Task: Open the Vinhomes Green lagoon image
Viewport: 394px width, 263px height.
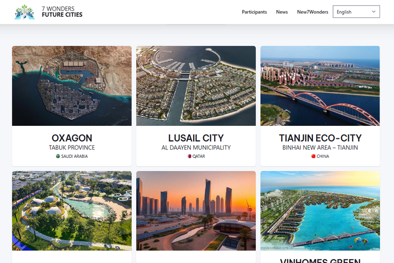Action: 320,211
